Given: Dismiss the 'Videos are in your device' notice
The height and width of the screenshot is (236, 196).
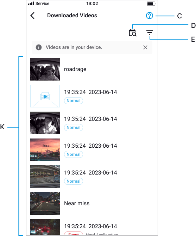Looking at the screenshot, I should (x=145, y=47).
